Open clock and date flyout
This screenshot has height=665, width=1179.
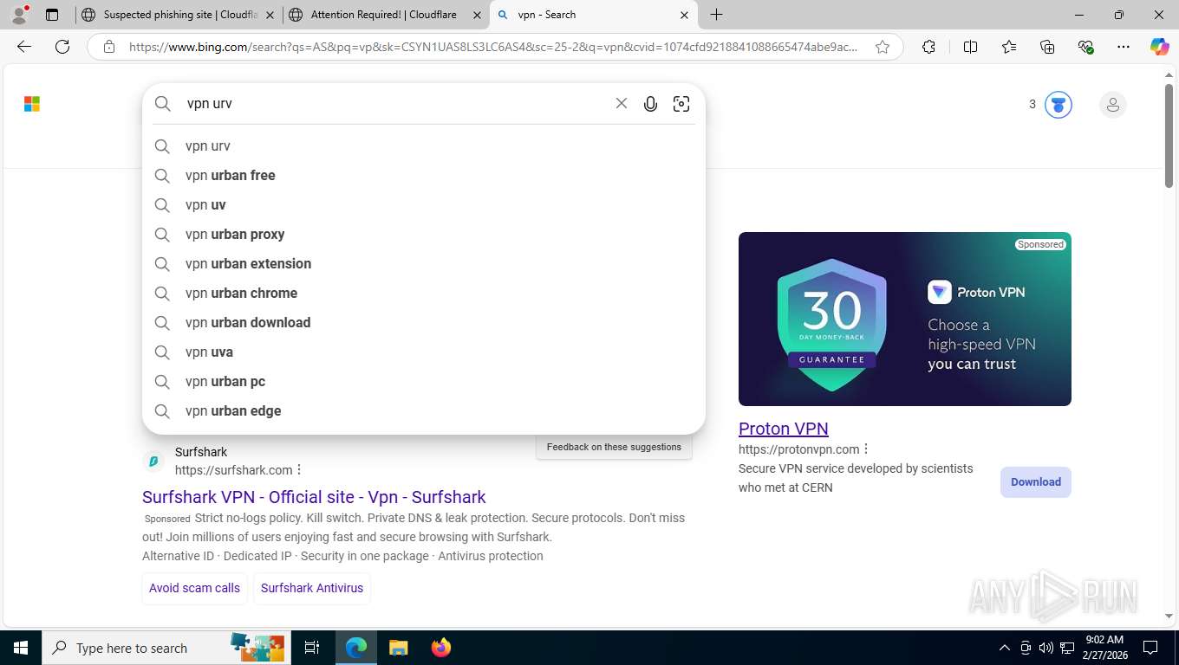click(x=1104, y=648)
